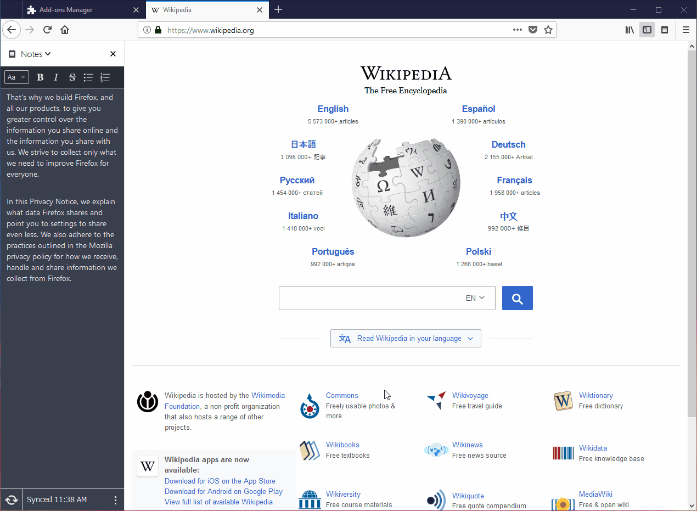Open the 中文 Wikipedia link

click(508, 216)
